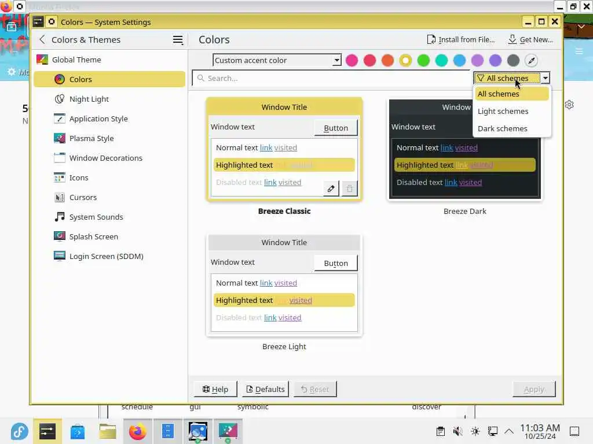Go back from Colors & Themes
Screen dimensions: 593x444
(x=42, y=39)
